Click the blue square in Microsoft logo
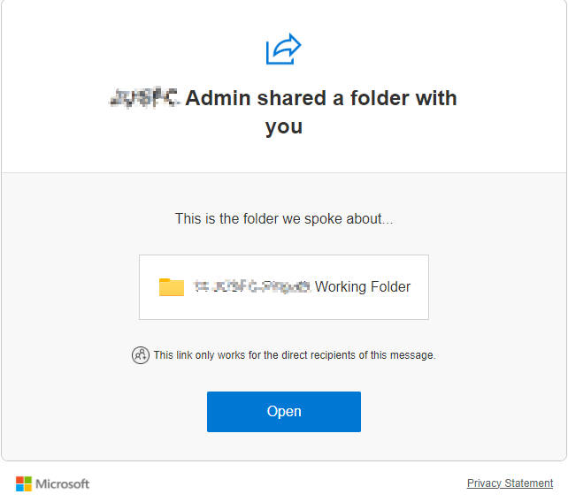The width and height of the screenshot is (568, 502). [x=19, y=488]
